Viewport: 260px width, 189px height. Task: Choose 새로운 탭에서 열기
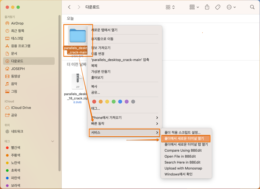point(125,30)
